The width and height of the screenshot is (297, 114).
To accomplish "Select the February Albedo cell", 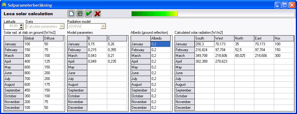I will [x=161, y=50].
